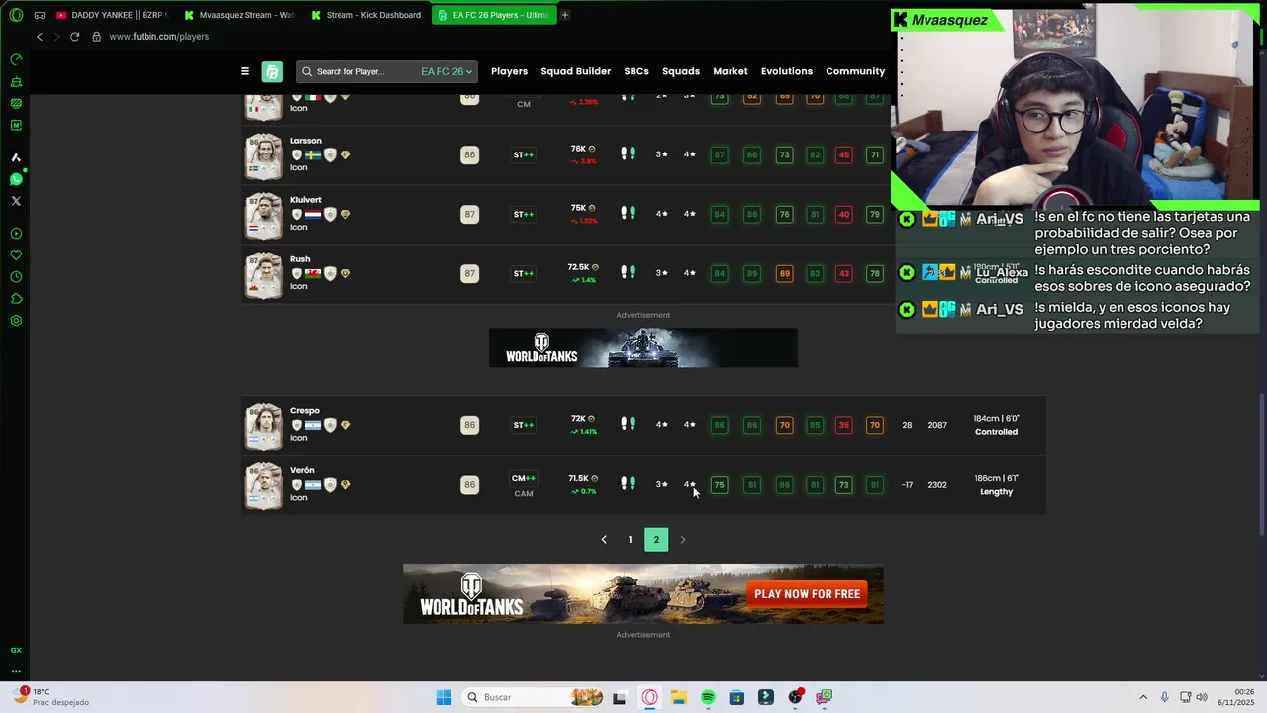Screen dimensions: 1267x713
Task: Open WhatsApp in the Opera sidebar
Action: point(16,179)
